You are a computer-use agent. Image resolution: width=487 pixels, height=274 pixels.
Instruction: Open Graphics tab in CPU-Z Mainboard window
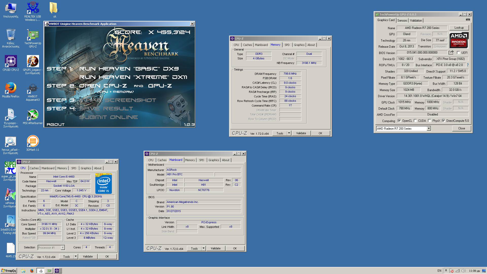tap(214, 160)
